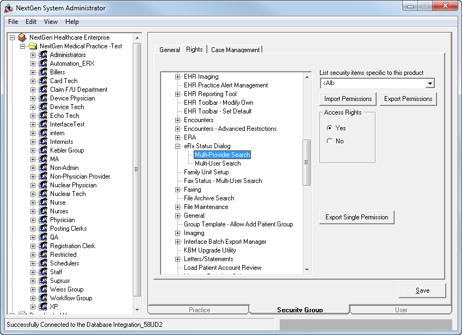462x335 pixels.
Task: Select EHR Practice Alert Management item
Action: tap(226, 85)
